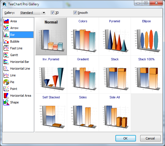Screen dimensions: 165x146
Task: Click the 'Horizontal Area' list label
Action: (x=21, y=95)
